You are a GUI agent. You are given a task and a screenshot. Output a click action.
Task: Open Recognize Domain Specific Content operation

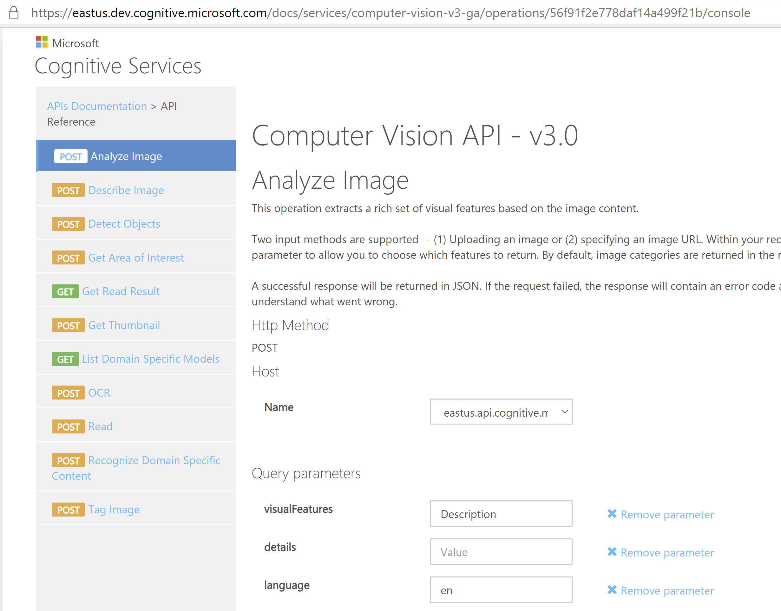[x=136, y=468]
